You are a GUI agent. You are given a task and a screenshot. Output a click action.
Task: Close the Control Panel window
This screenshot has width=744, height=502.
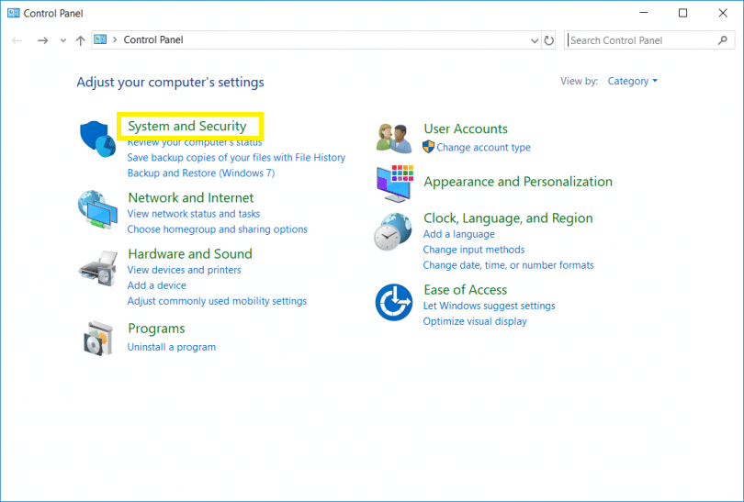click(723, 13)
